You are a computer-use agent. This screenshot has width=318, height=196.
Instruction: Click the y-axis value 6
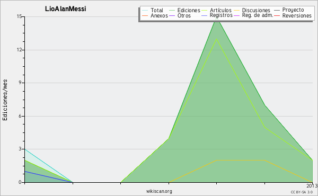click(x=20, y=116)
